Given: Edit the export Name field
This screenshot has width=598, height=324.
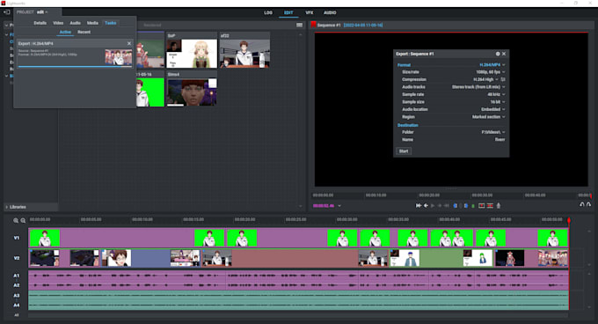Looking at the screenshot, I should tap(500, 140).
